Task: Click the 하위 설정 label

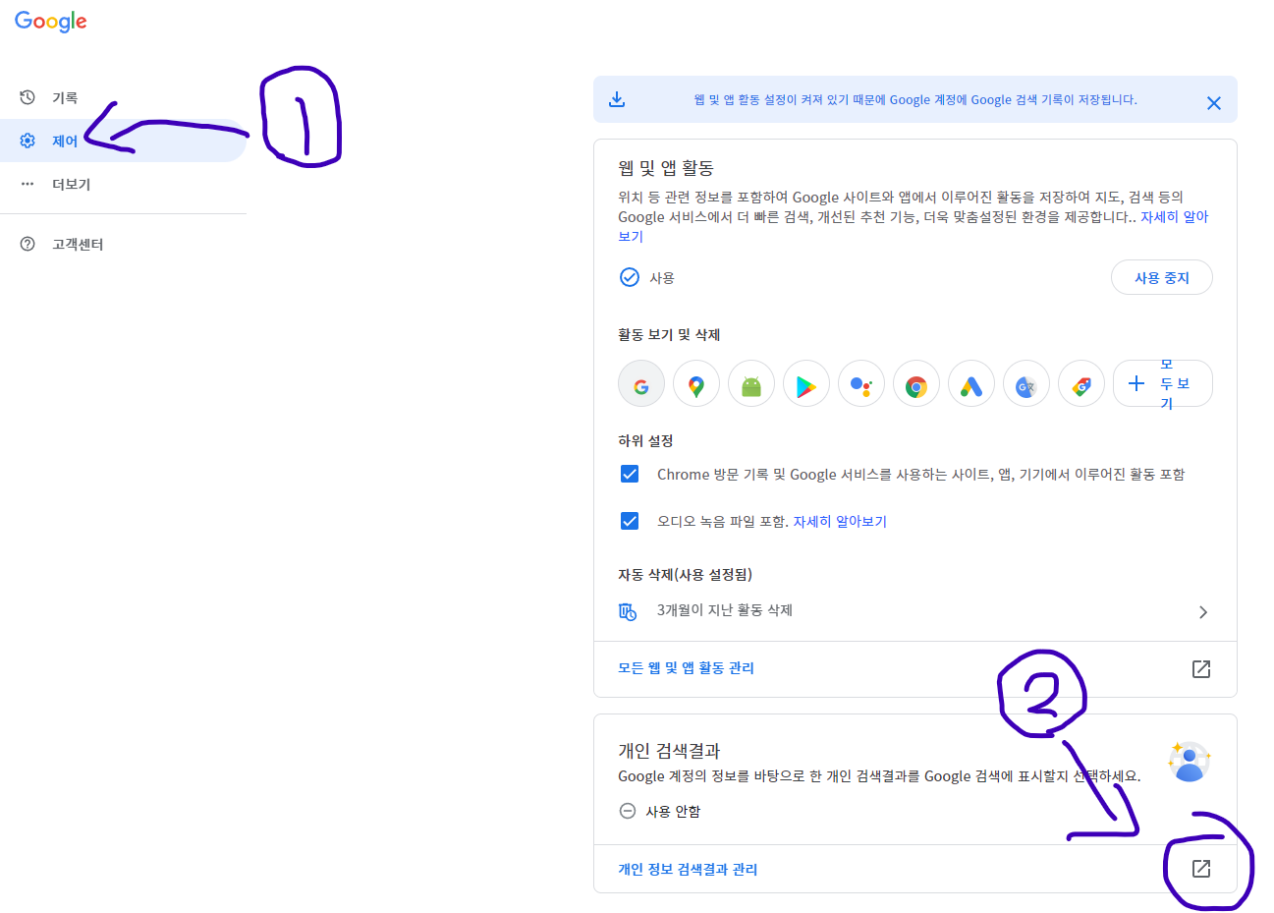Action: coord(645,441)
